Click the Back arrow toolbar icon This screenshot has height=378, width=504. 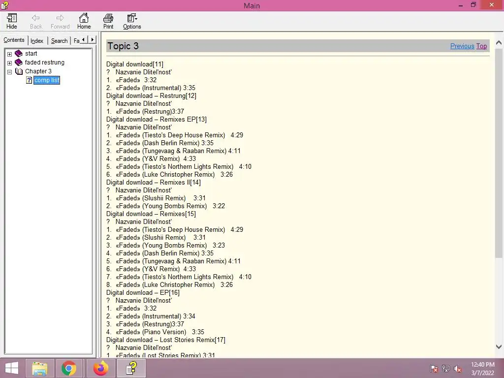[36, 21]
